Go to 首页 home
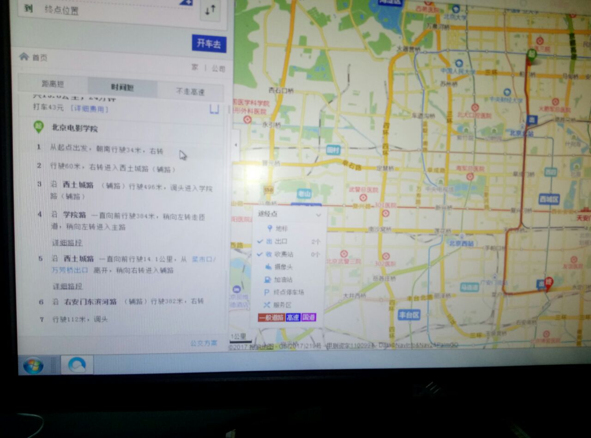Image resolution: width=591 pixels, height=438 pixels. pyautogui.click(x=40, y=58)
